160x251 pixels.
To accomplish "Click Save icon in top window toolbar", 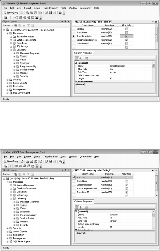I will (50, 13).
